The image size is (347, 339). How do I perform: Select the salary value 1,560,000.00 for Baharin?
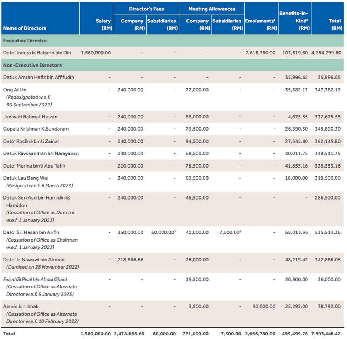(x=96, y=53)
